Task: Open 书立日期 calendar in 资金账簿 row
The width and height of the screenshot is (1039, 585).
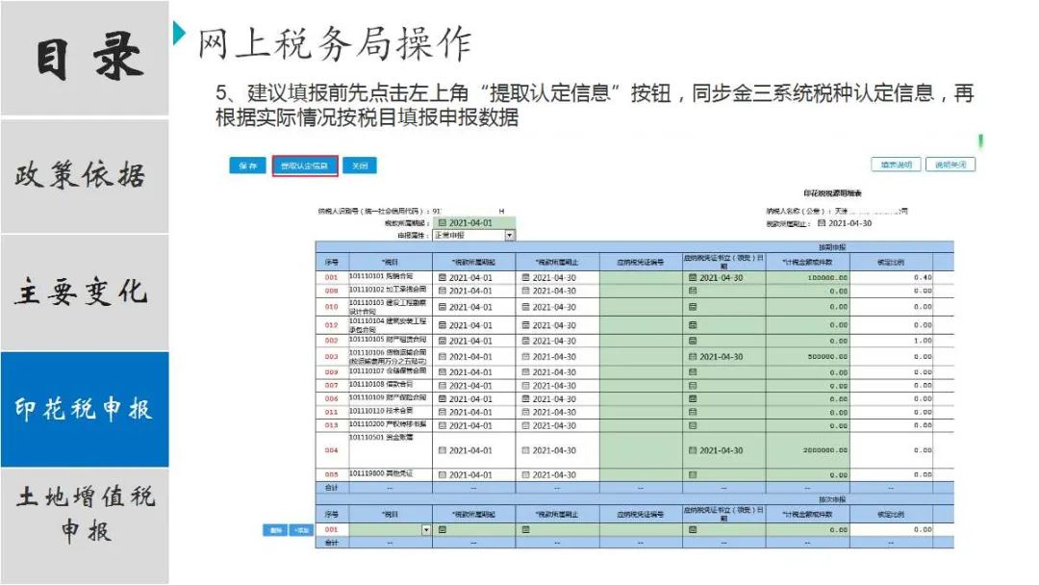Action: [693, 450]
